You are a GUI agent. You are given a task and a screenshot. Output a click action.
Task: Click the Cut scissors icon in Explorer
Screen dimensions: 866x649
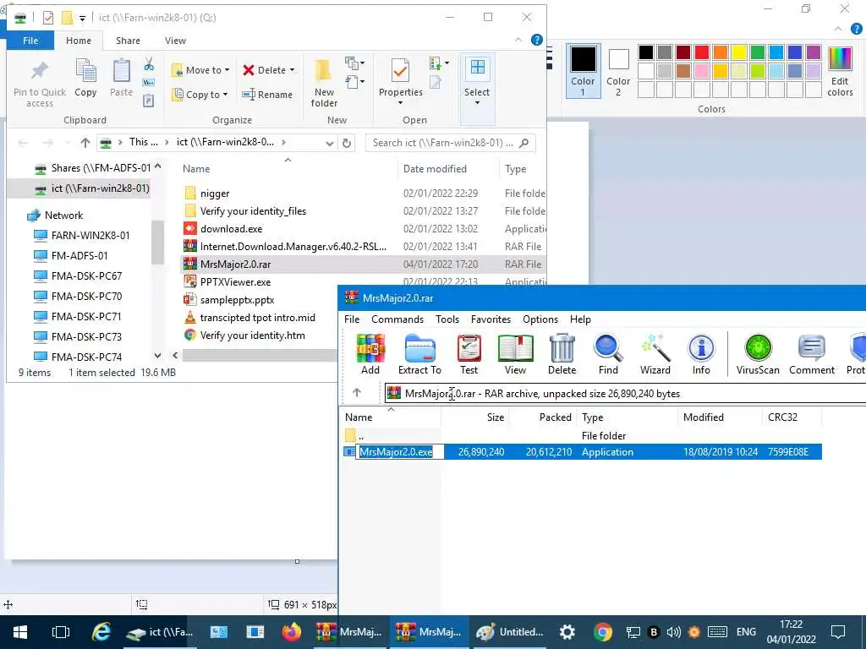pos(149,64)
